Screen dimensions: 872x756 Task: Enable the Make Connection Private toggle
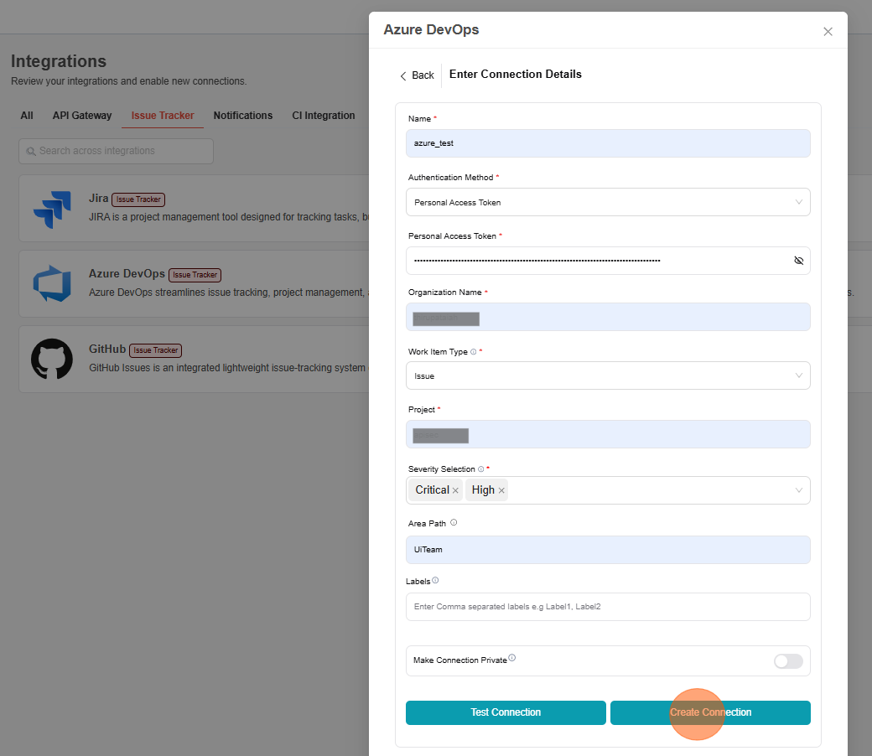pyautogui.click(x=787, y=661)
